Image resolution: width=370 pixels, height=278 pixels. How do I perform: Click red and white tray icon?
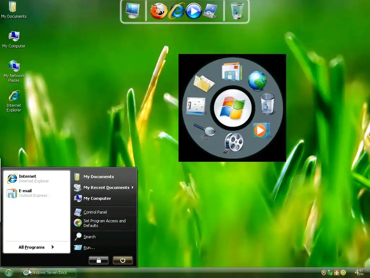pos(337,273)
